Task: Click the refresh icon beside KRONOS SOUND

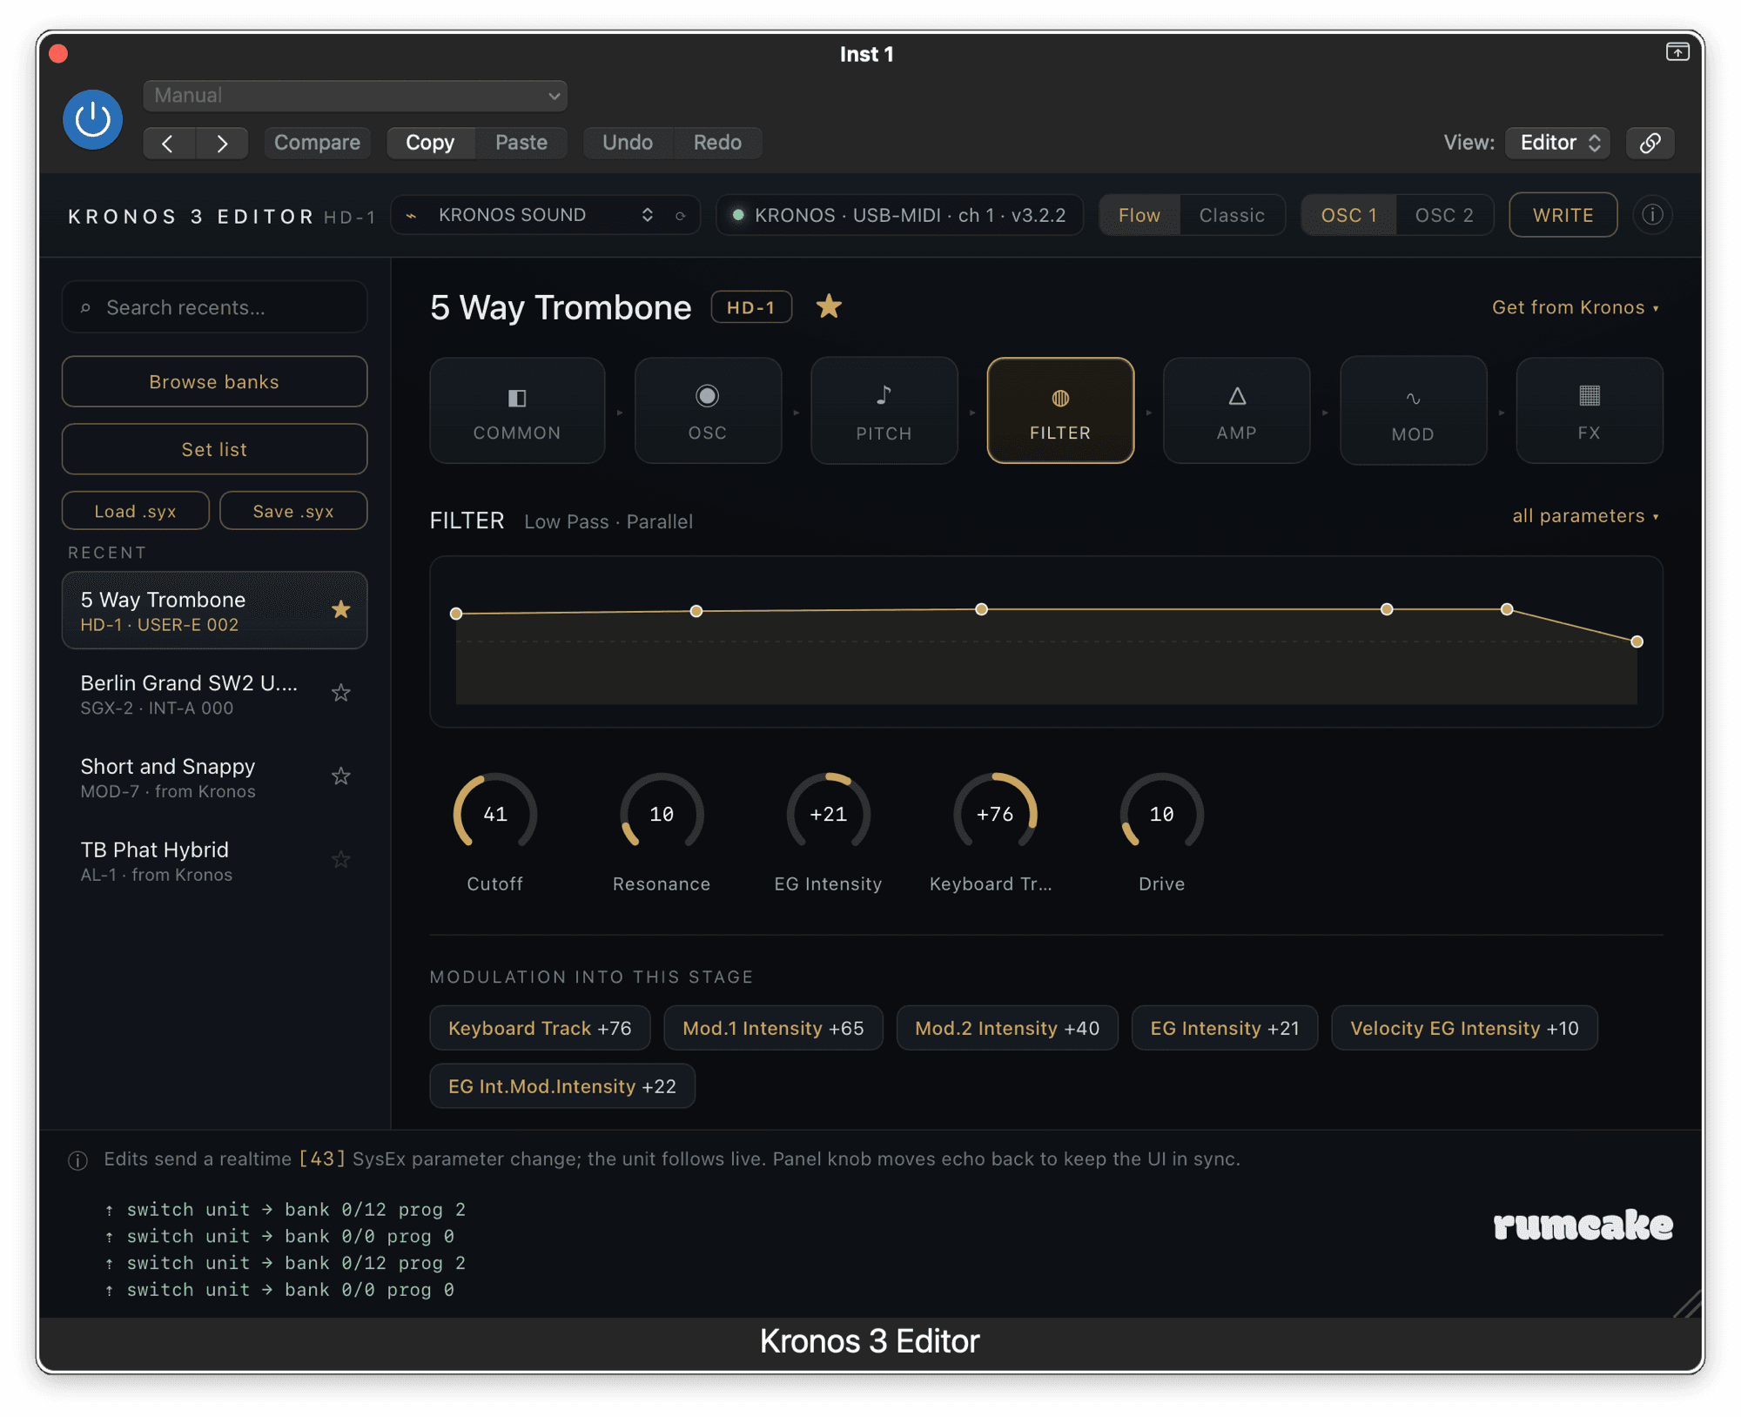Action: point(681,215)
